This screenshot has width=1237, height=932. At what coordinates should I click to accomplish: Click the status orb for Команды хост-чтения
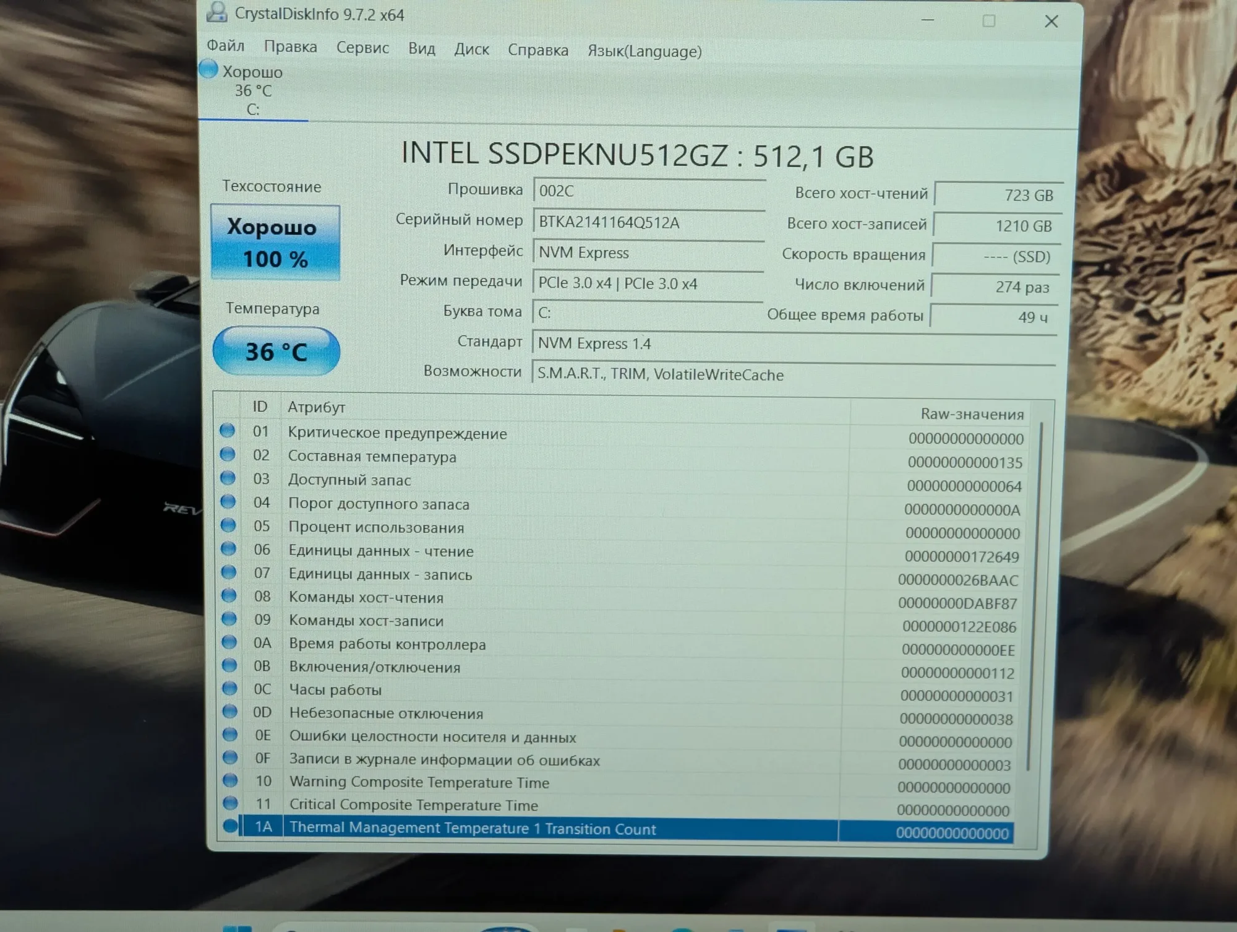pos(229,595)
